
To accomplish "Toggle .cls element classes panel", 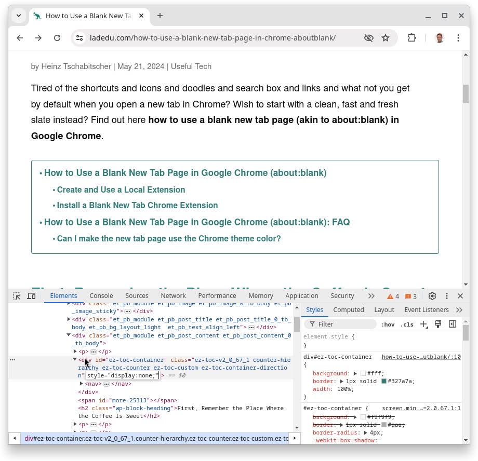I will pyautogui.click(x=407, y=324).
